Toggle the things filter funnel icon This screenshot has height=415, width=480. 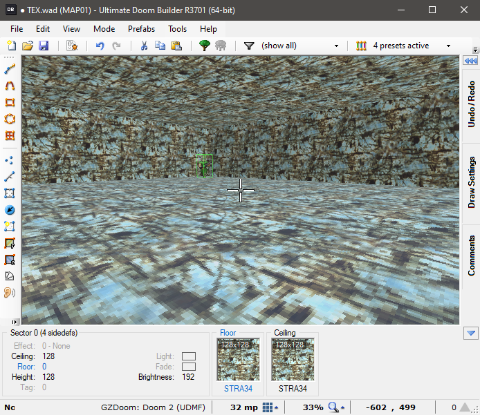click(249, 46)
